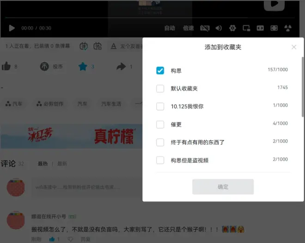Enable picture-in-picture mode icon
Image resolution: width=305 pixels, height=243 pixels.
point(246,28)
